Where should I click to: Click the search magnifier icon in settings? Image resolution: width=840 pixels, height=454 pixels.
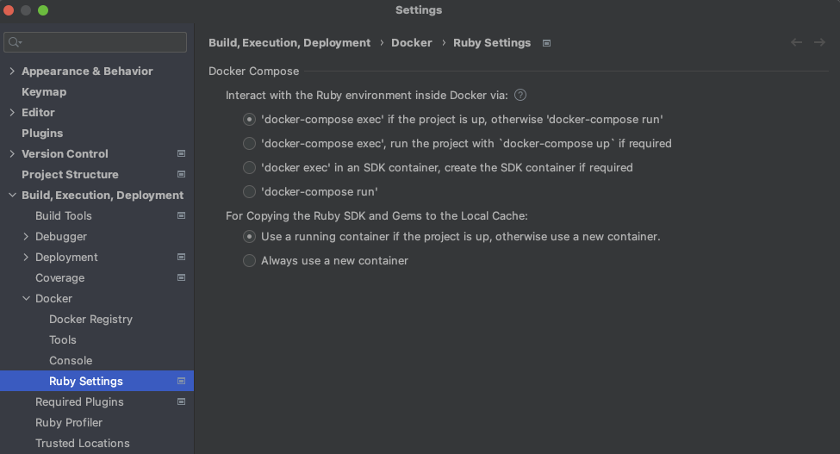(x=14, y=42)
